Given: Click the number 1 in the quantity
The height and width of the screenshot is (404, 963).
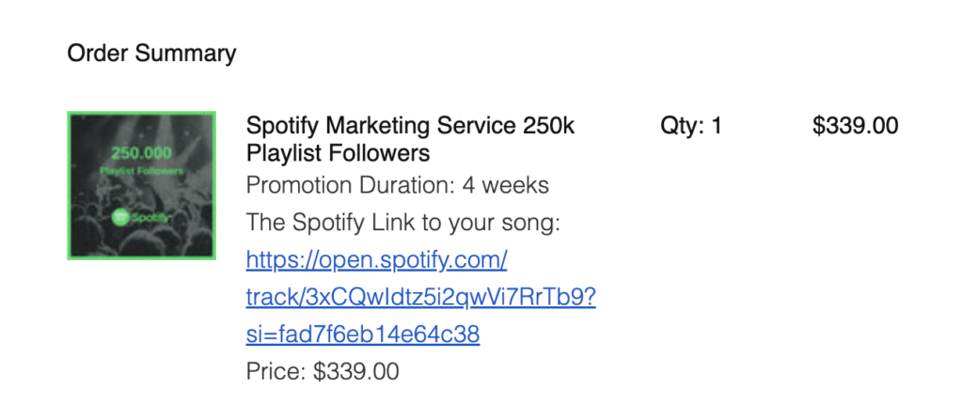Looking at the screenshot, I should 716,126.
